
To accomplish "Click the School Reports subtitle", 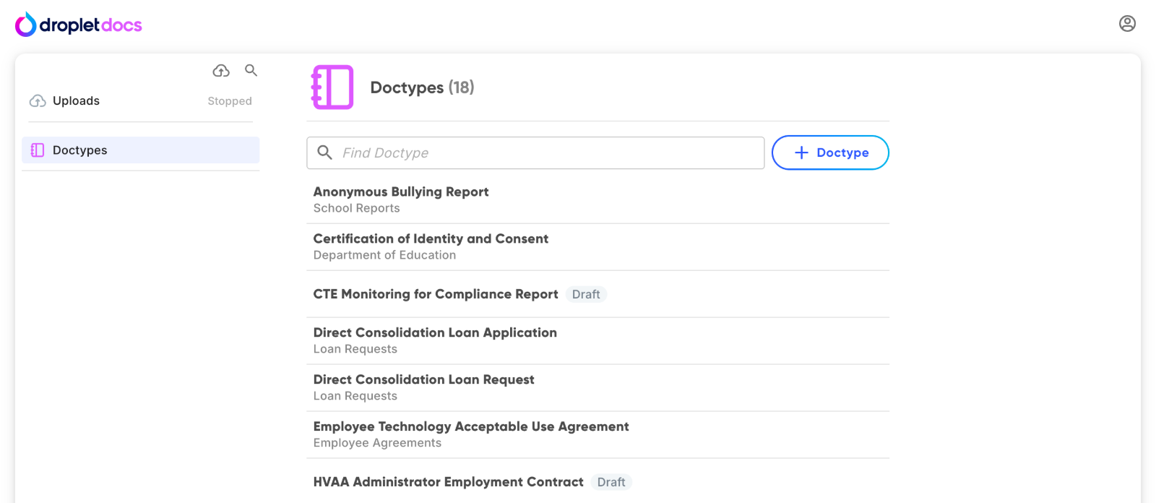I will click(356, 208).
